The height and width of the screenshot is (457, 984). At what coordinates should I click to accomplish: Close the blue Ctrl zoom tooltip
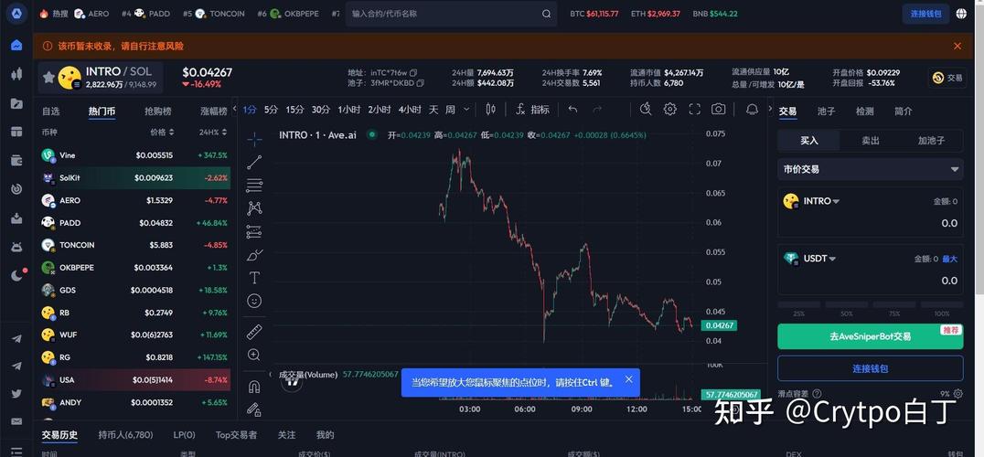coord(629,379)
